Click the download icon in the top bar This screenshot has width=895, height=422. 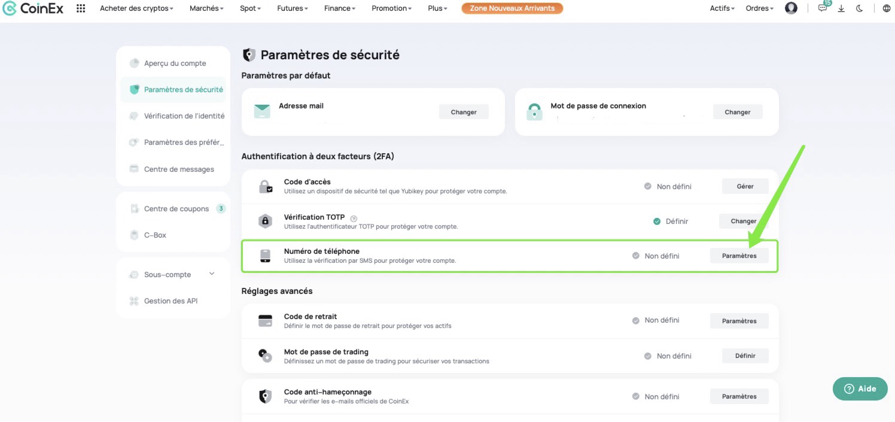point(841,8)
